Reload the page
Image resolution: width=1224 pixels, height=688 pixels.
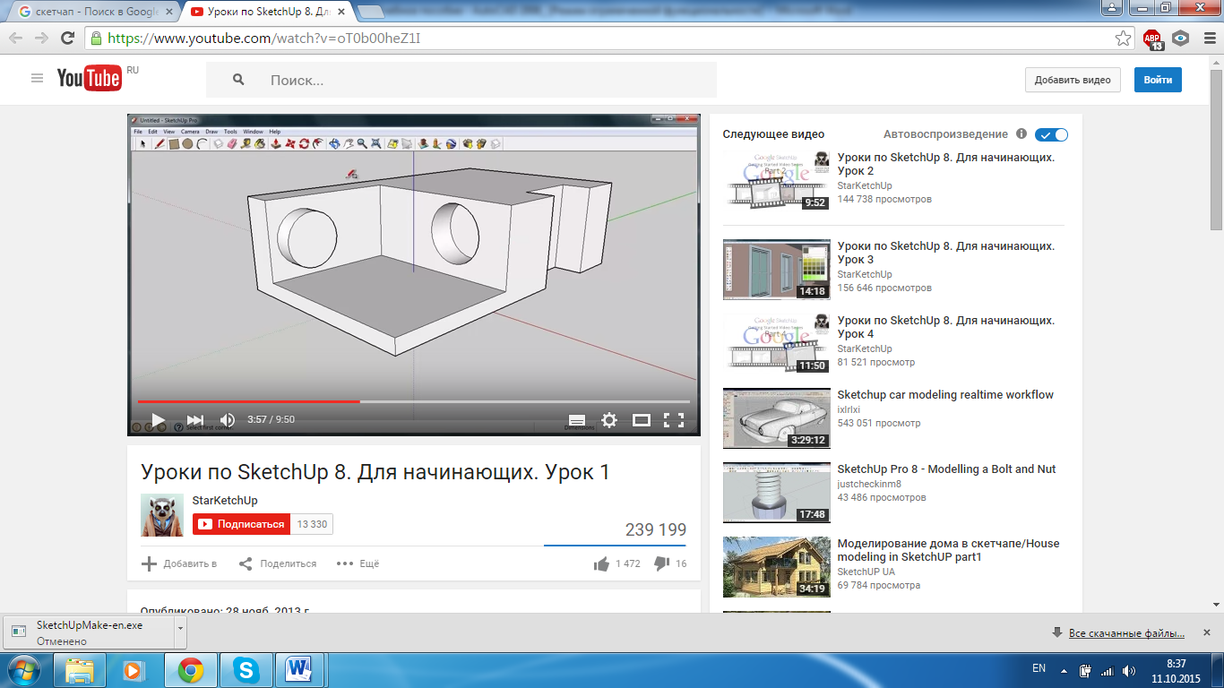pos(67,39)
